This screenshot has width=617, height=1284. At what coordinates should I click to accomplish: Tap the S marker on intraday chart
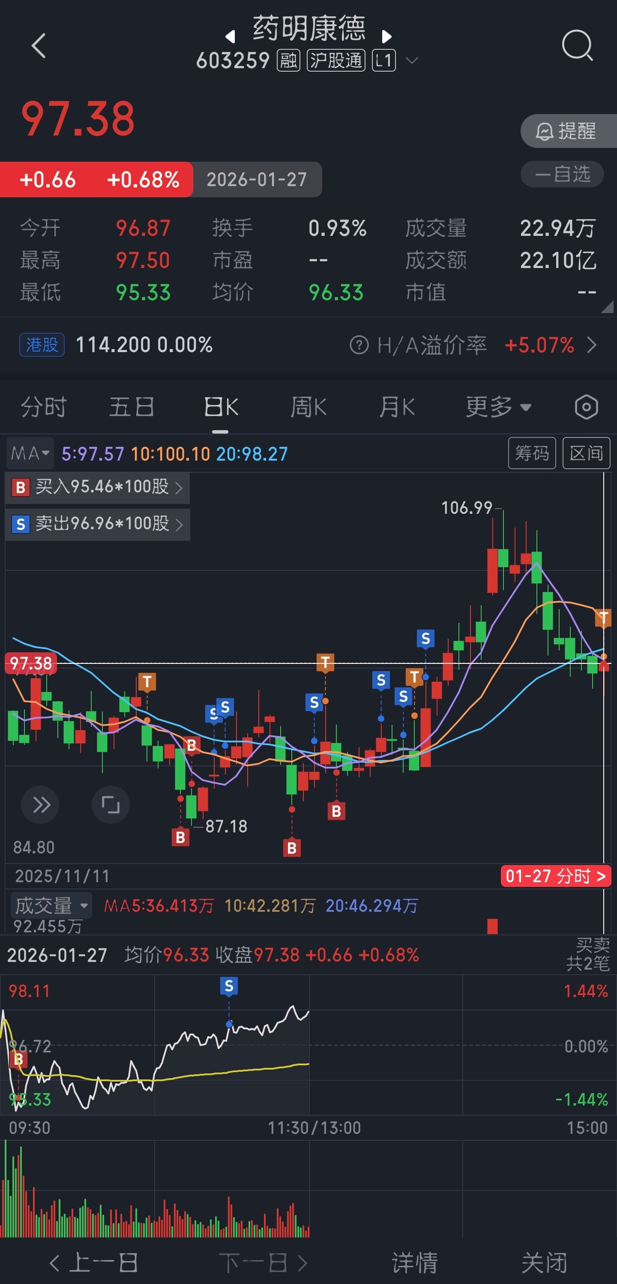point(228,986)
